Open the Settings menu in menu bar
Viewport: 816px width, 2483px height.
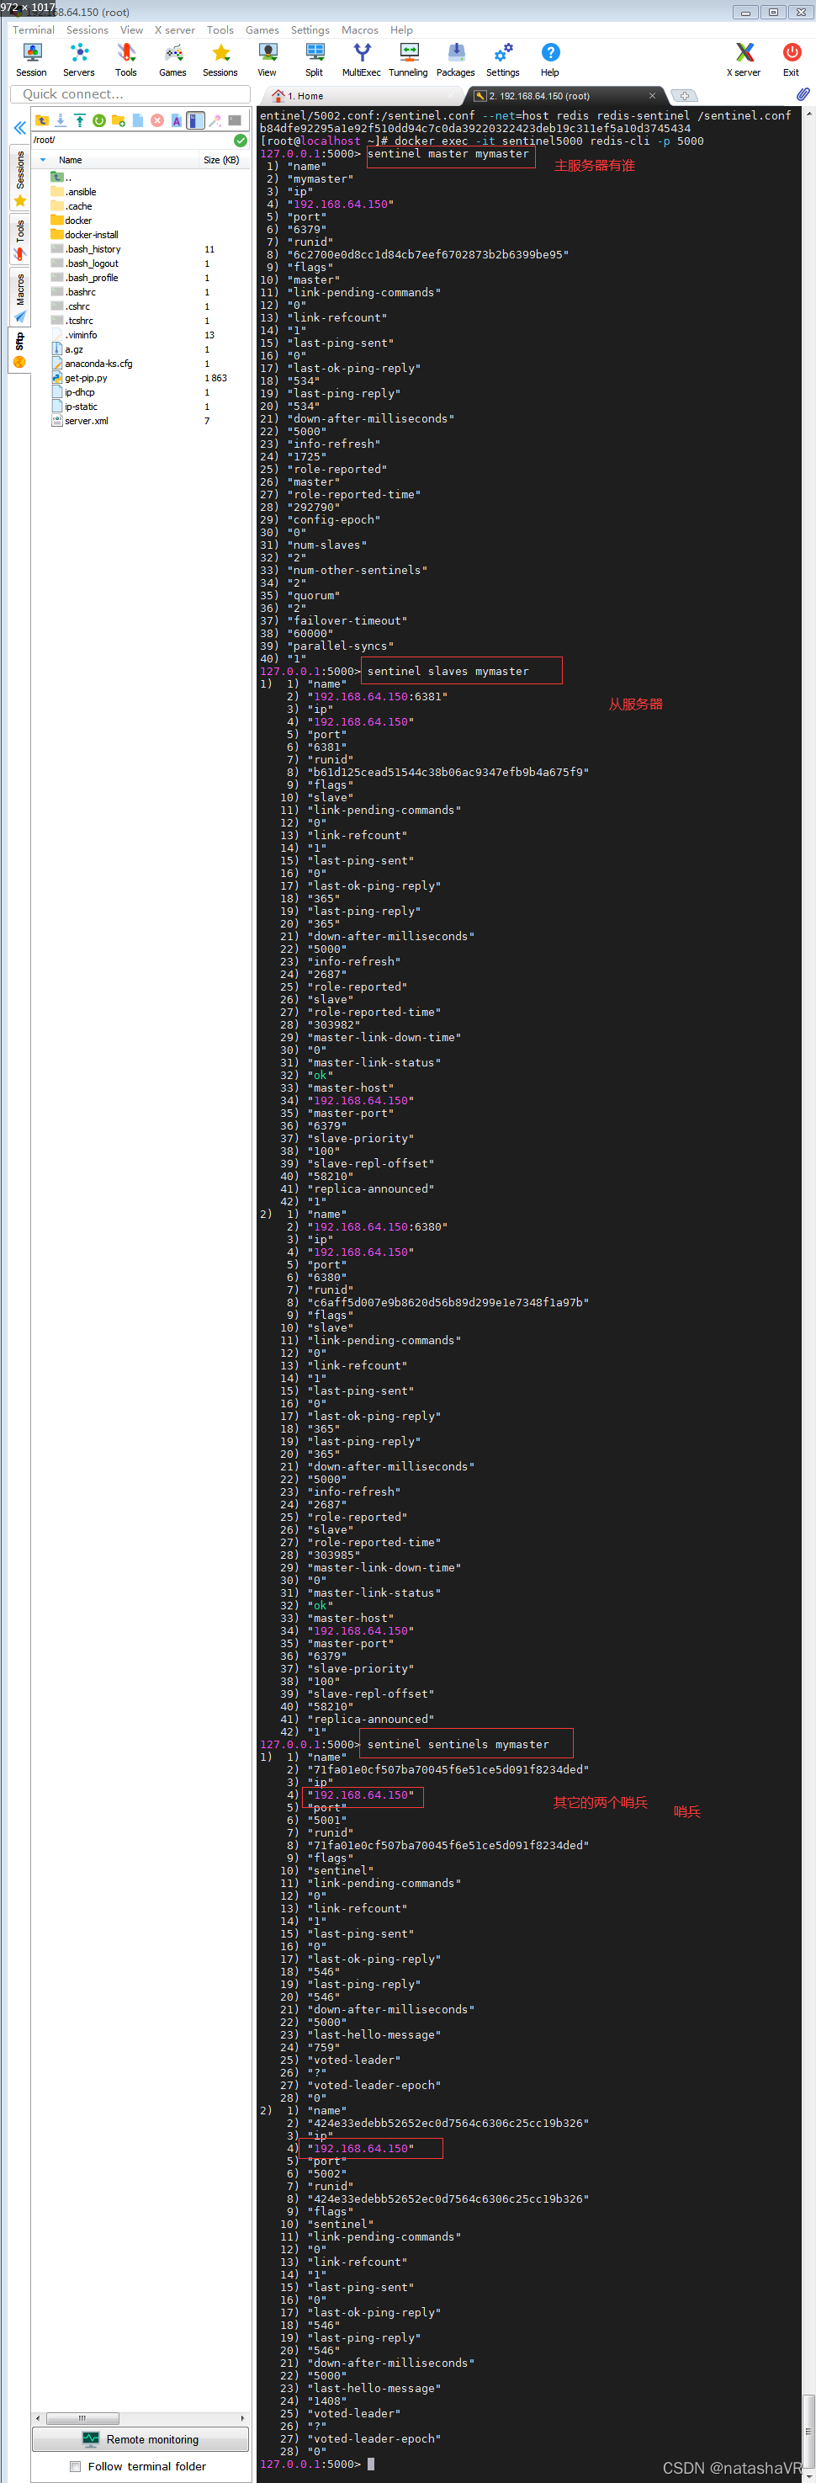pyautogui.click(x=310, y=30)
